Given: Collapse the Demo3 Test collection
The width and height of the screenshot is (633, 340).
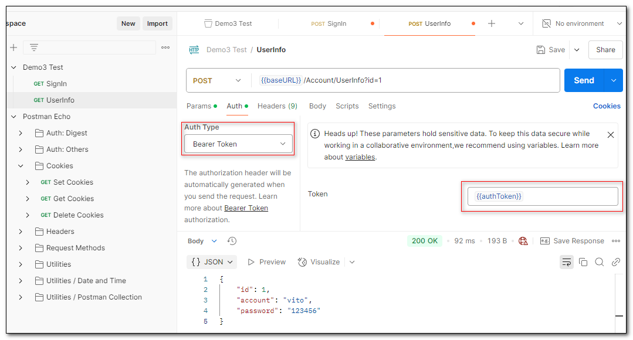Looking at the screenshot, I should (13, 67).
